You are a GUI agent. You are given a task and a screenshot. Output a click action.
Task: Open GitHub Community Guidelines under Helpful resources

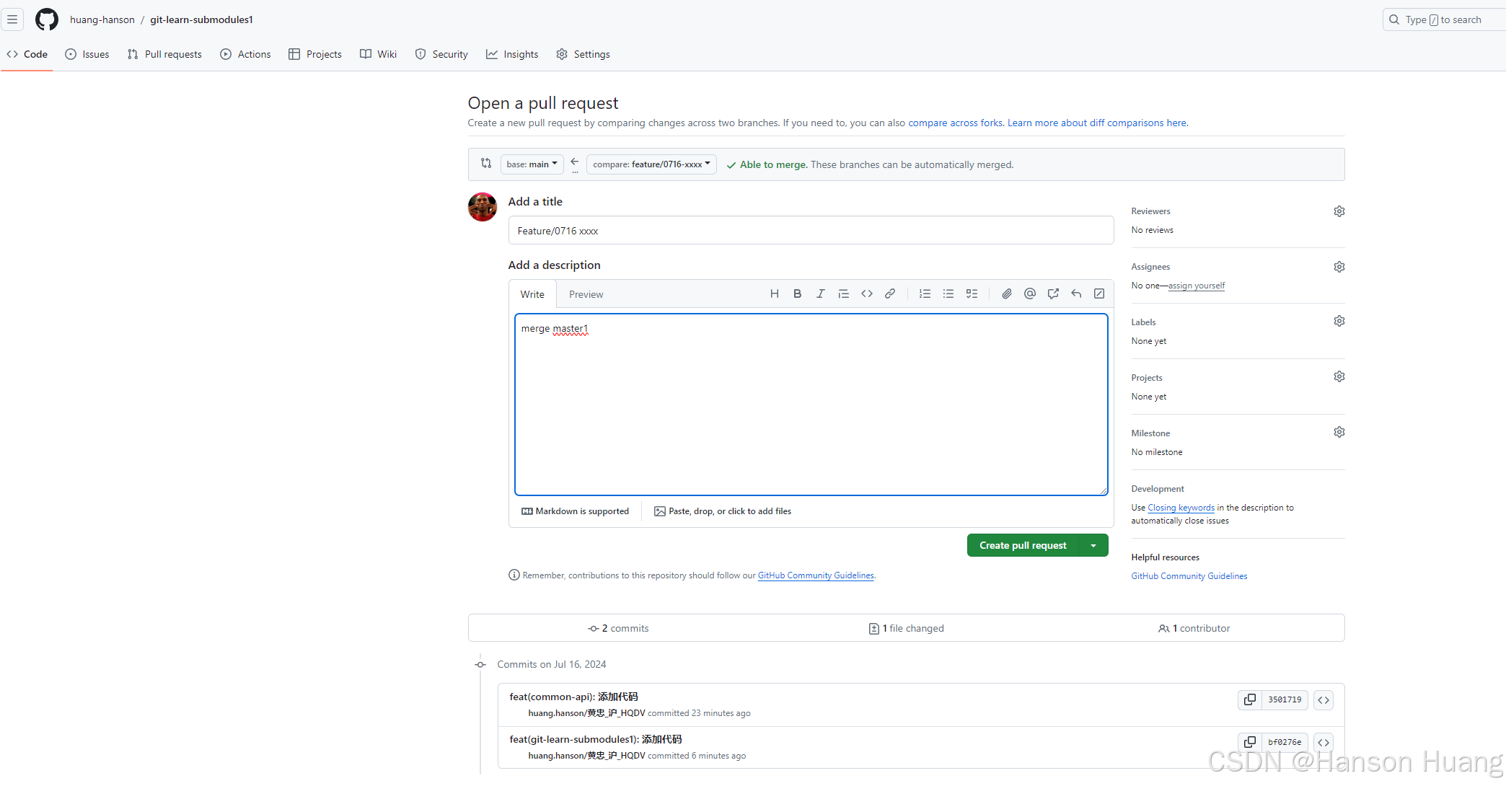pos(1189,576)
